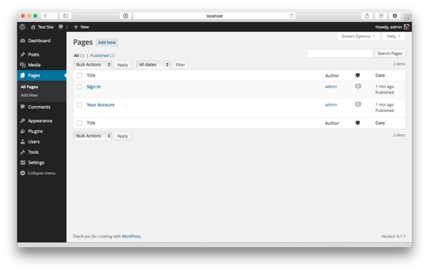
Task: Open a new Safari tab with plus button
Action: coord(408,18)
